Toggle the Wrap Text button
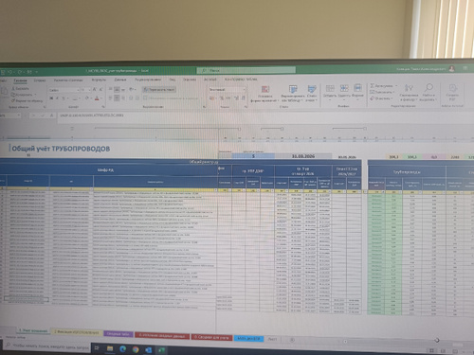This screenshot has height=355, width=474. coord(159,90)
